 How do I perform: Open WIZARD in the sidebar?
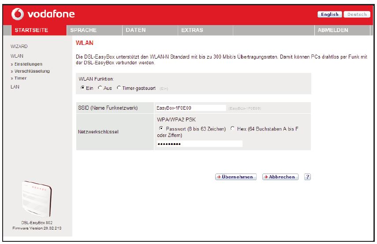click(19, 46)
